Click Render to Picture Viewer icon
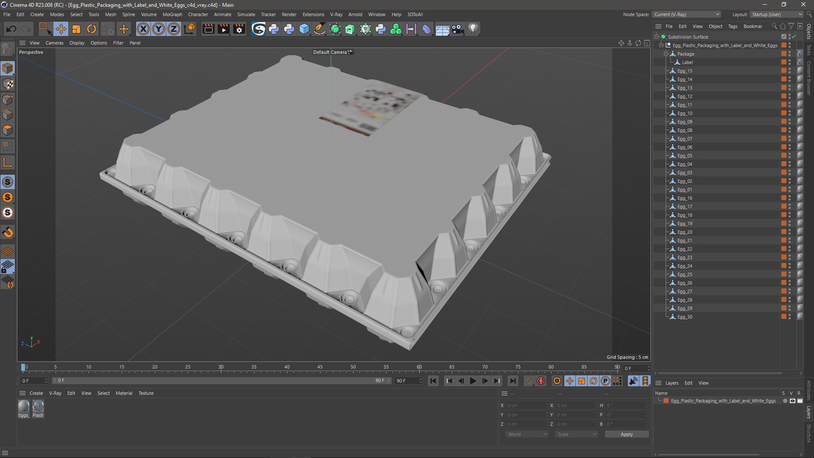This screenshot has height=458, width=814. [x=223, y=29]
